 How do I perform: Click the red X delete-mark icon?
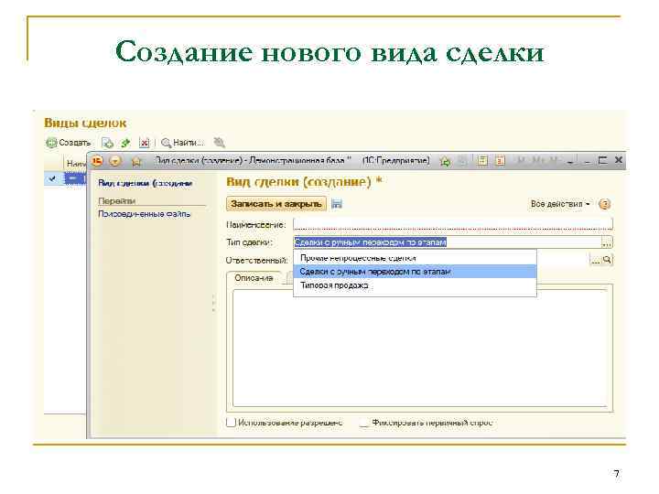pos(145,143)
